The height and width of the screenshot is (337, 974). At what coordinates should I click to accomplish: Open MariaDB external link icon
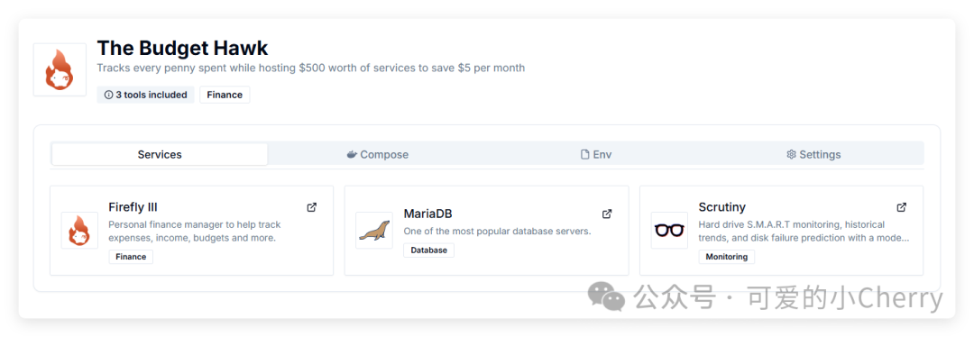coord(607,214)
